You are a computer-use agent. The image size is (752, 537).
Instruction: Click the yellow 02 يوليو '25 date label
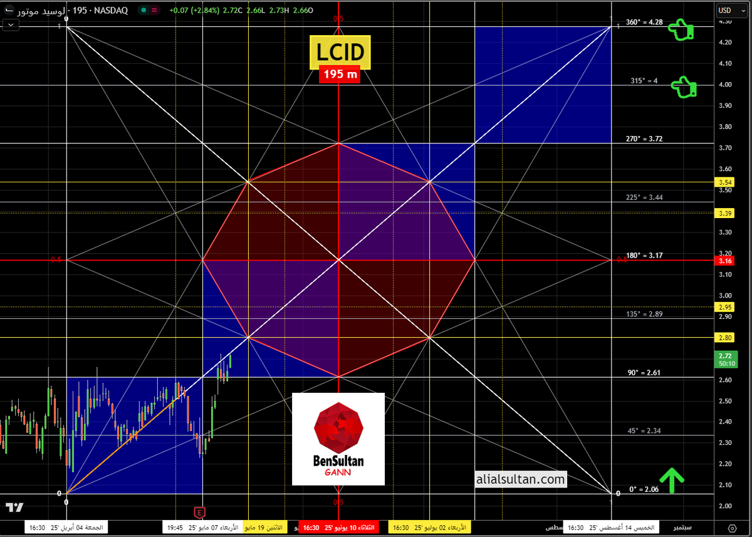pyautogui.click(x=429, y=528)
